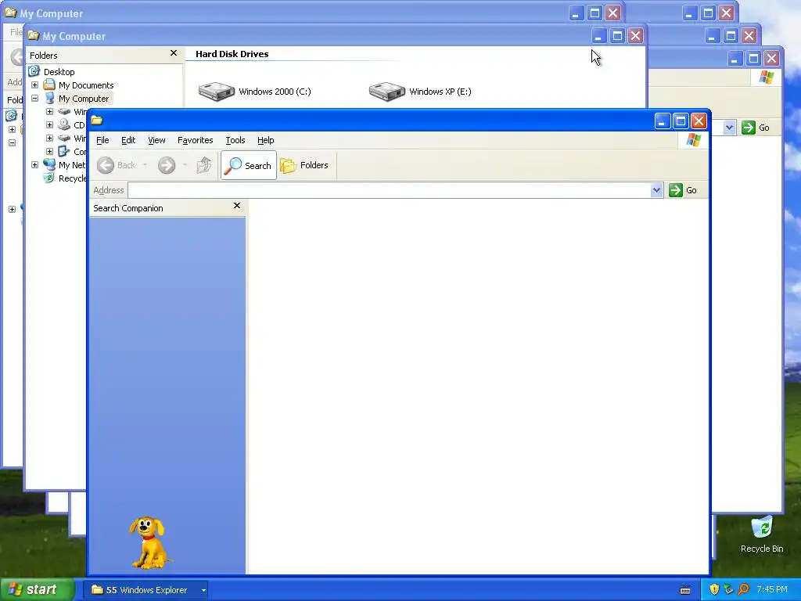Click the My Network Places icon in tree
Screen dimensions: 801x601
coord(49,164)
